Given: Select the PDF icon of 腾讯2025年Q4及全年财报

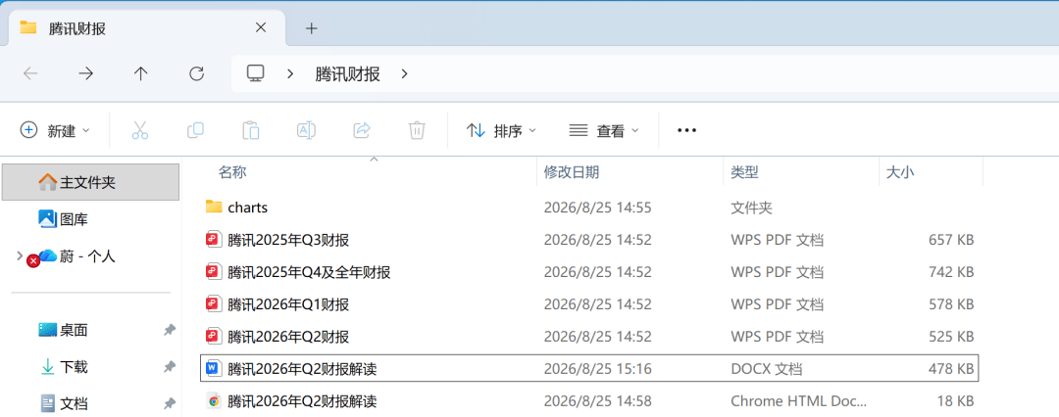Looking at the screenshot, I should point(214,271).
